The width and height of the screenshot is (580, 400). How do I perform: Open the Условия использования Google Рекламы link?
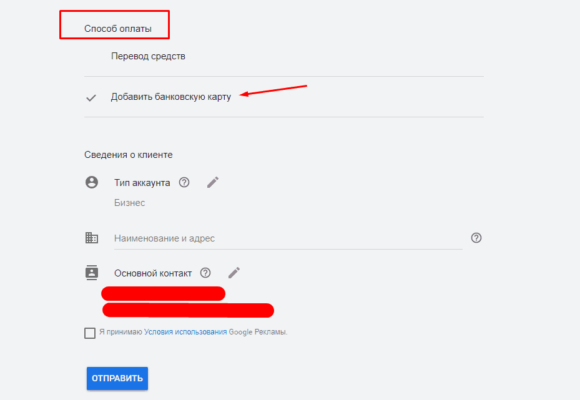coord(186,333)
